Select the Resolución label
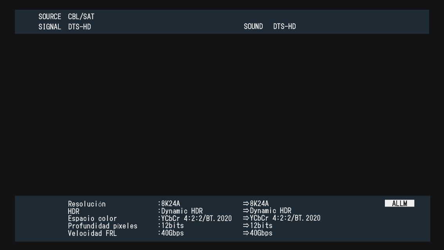 (x=87, y=204)
